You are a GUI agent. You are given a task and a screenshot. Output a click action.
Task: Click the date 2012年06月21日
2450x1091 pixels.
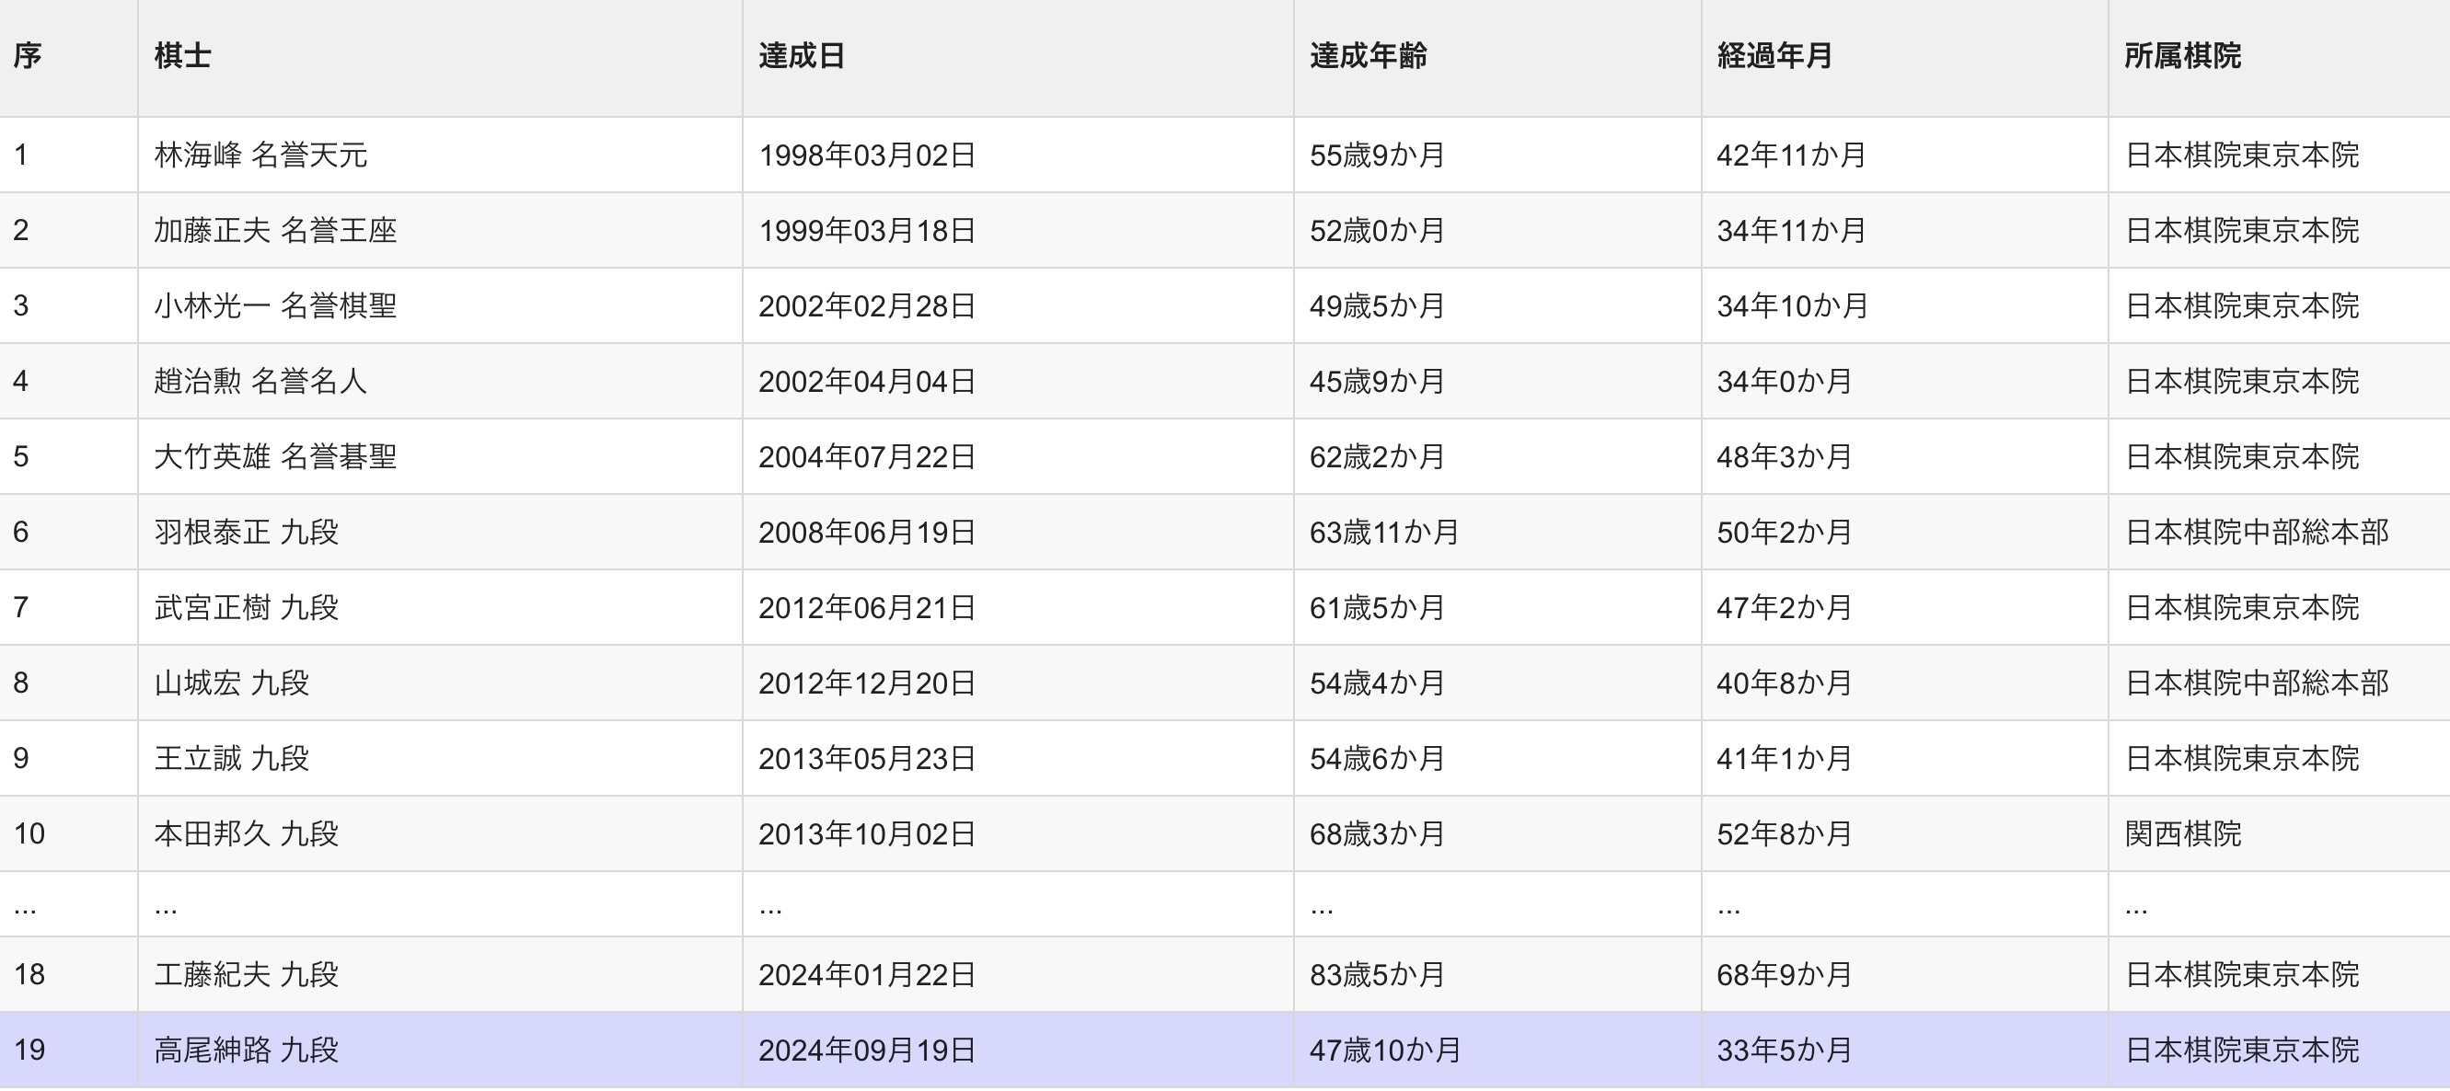tap(867, 607)
